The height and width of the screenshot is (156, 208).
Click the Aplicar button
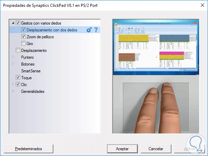point(190,149)
